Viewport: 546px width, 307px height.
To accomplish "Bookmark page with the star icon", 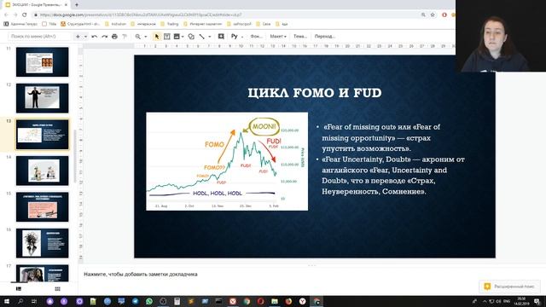I will pyautogui.click(x=433, y=15).
